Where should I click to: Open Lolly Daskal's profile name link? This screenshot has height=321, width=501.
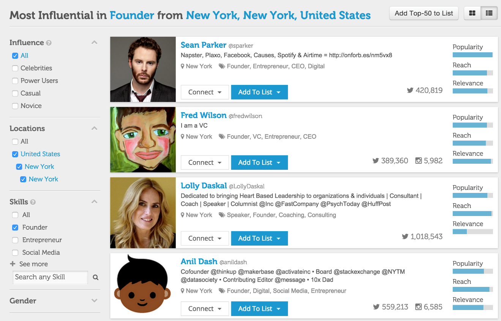pos(204,186)
